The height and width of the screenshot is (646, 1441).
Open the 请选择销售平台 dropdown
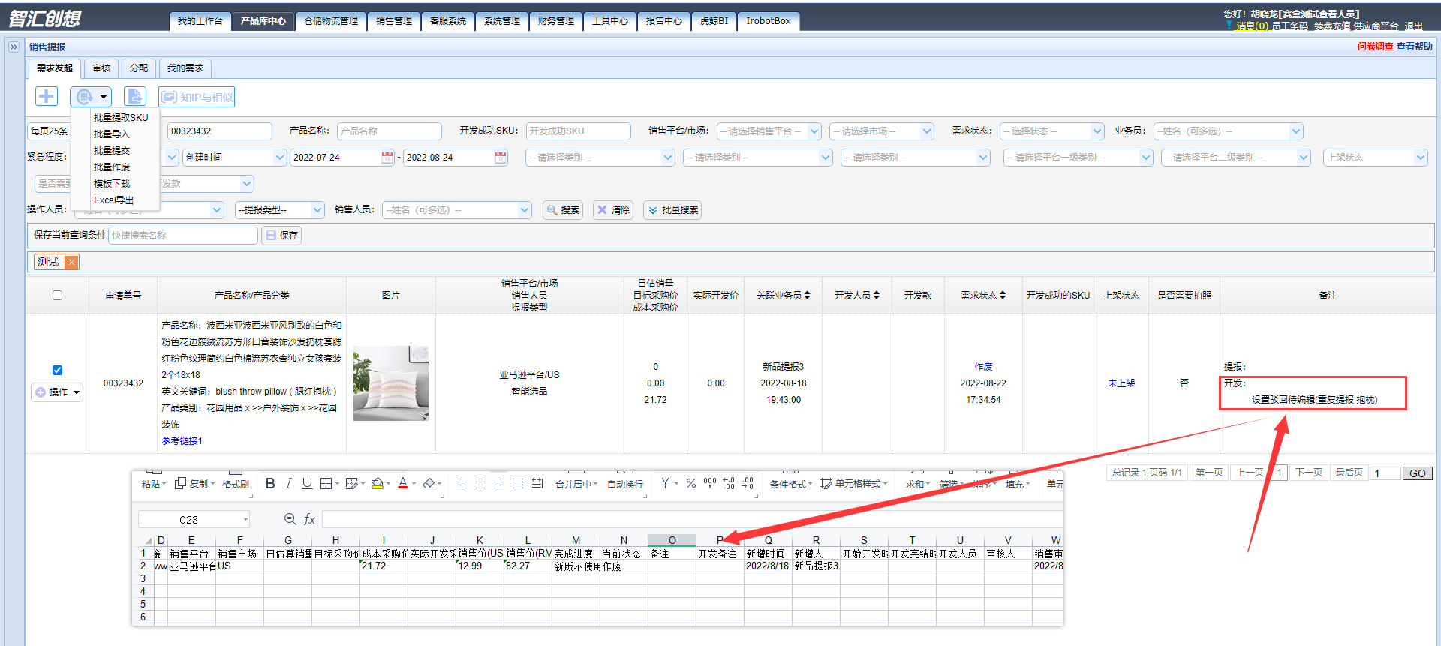769,131
